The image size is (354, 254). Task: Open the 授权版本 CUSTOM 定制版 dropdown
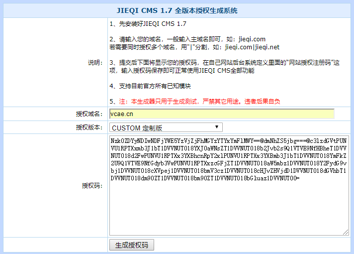click(166, 127)
